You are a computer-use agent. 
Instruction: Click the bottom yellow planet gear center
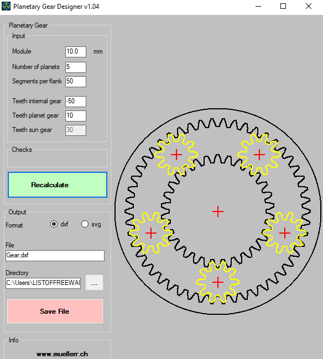218,282
